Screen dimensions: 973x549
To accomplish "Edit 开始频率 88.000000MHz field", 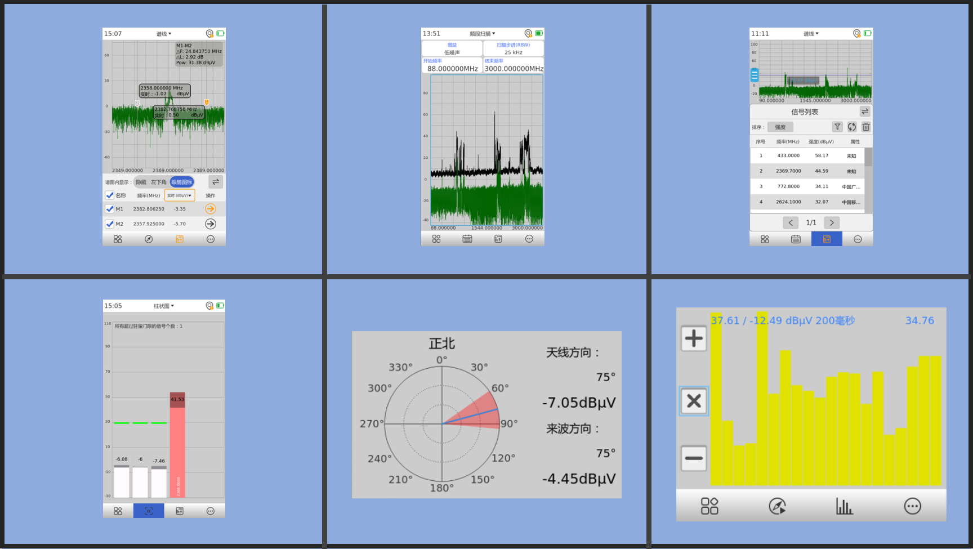I will 452,65.
